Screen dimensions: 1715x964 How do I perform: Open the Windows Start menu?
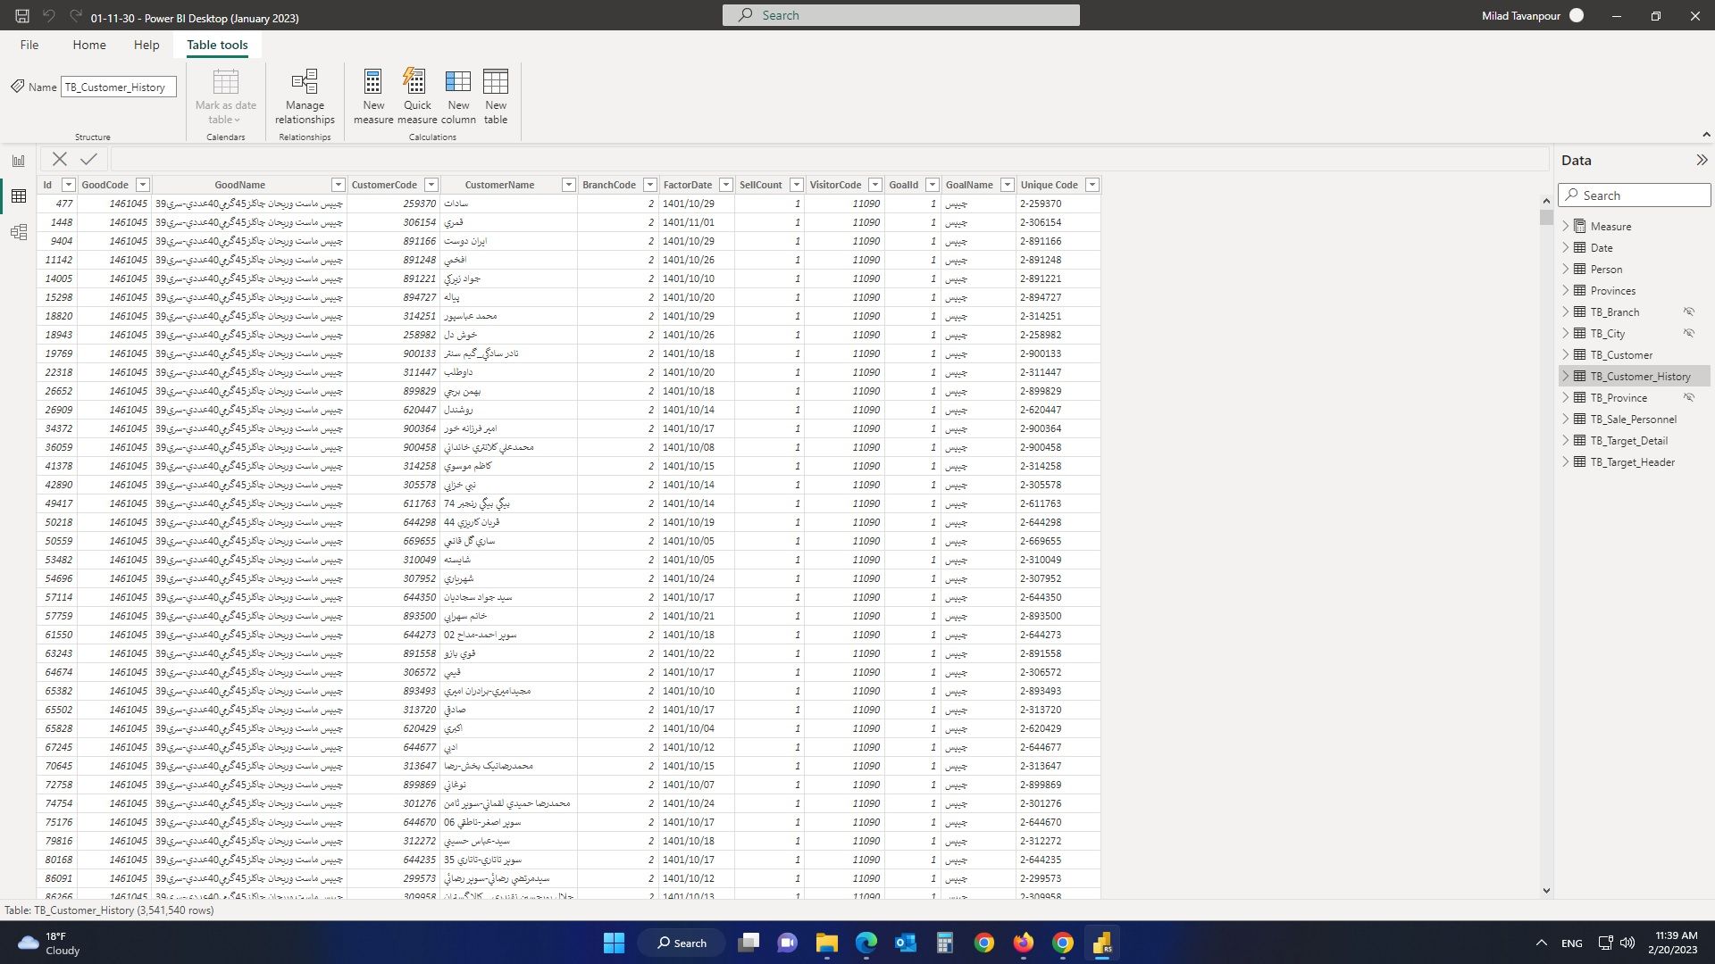pyautogui.click(x=614, y=943)
